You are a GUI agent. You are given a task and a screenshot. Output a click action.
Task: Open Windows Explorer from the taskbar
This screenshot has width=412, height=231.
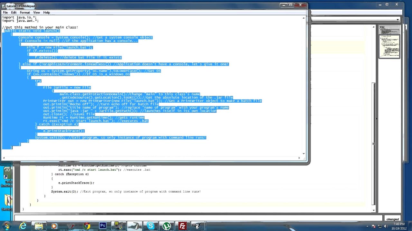pos(39,226)
